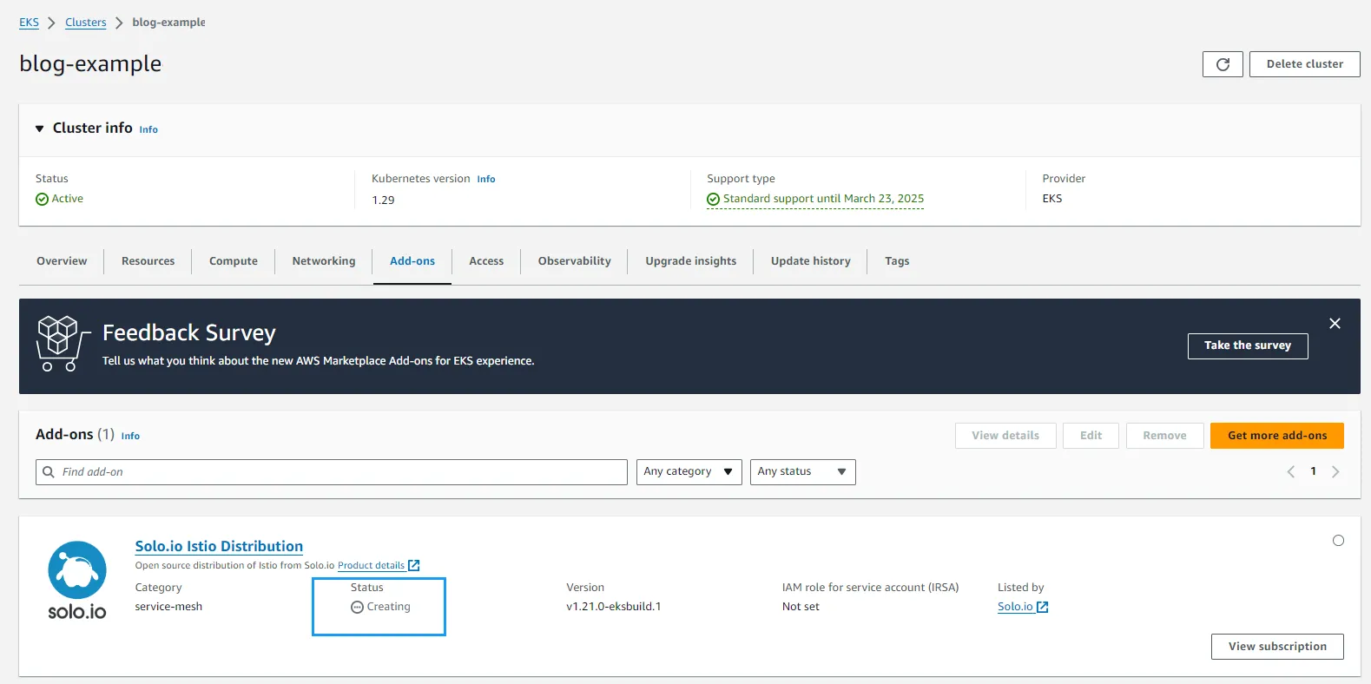Open the Access tab
The image size is (1371, 684).
(486, 261)
